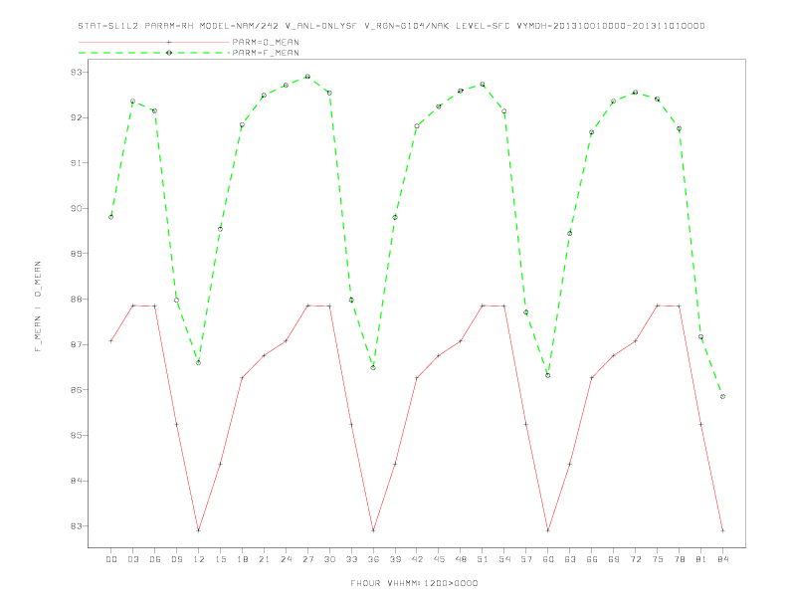Click the green dashed F_MEAN legend marker
This screenshot has width=788, height=609.
169,53
